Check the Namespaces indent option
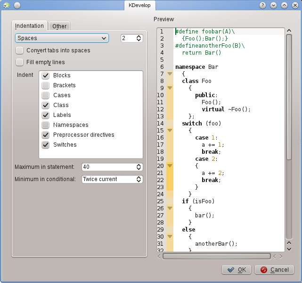Image resolution: width=302 pixels, height=283 pixels. pyautogui.click(x=46, y=125)
